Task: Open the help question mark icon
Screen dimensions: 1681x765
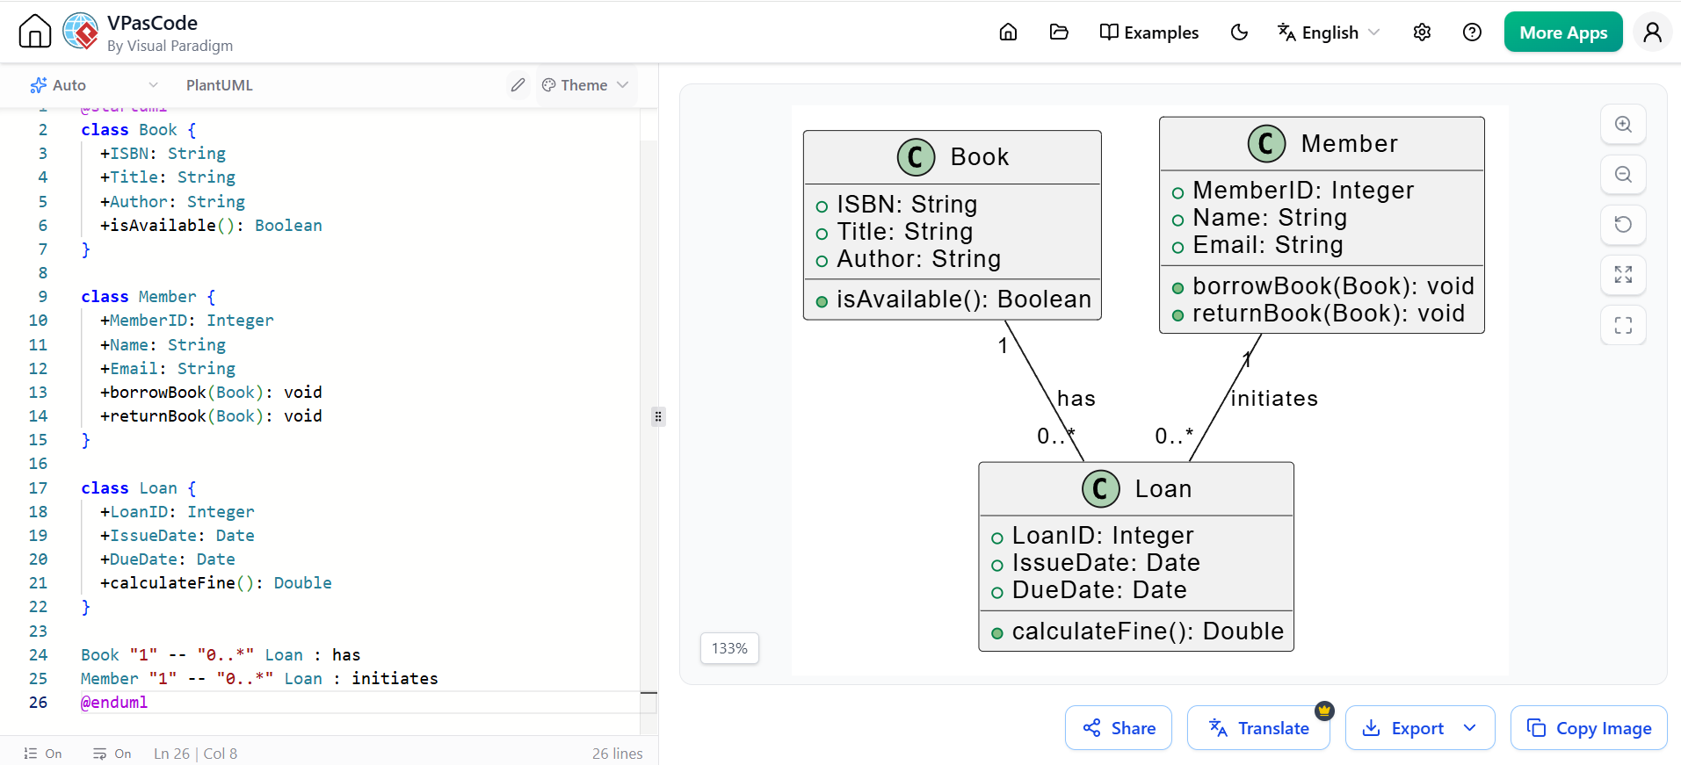Action: click(x=1472, y=32)
